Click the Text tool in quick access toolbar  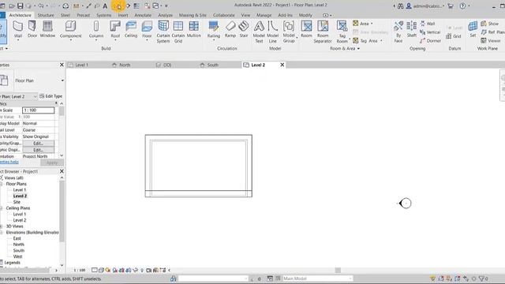tap(105, 6)
